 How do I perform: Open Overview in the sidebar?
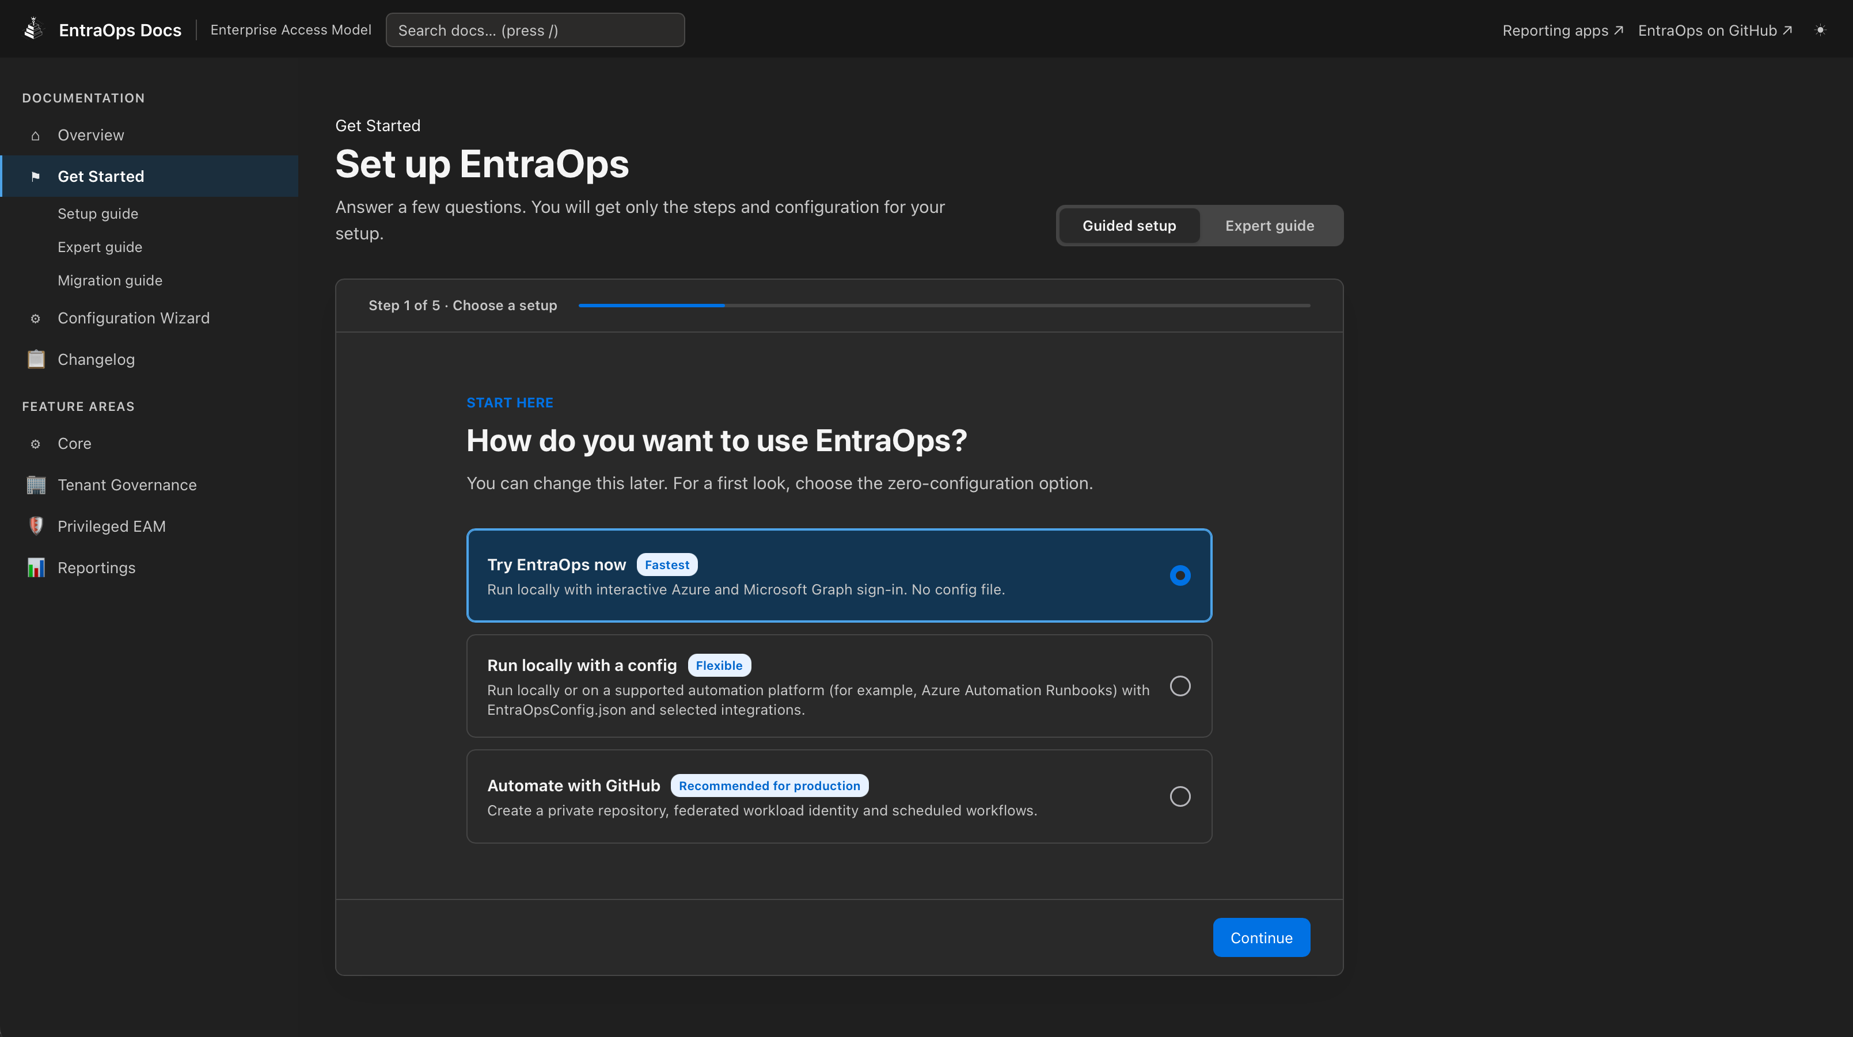click(x=149, y=135)
